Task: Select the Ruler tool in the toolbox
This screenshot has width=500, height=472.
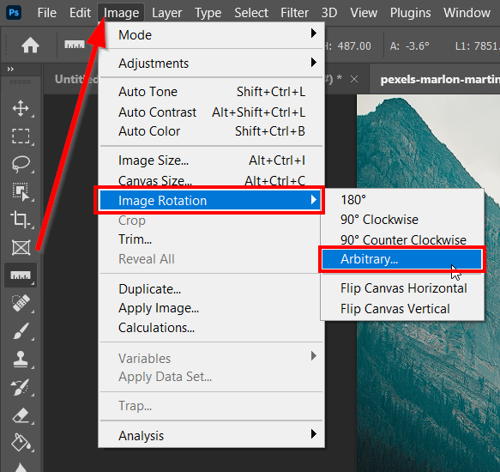Action: click(x=21, y=275)
